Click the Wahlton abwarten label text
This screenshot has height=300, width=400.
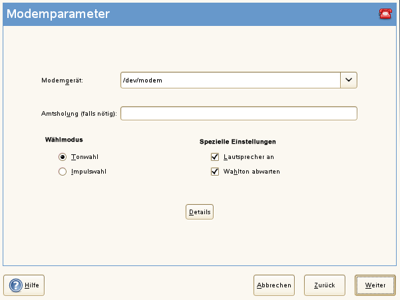point(252,172)
